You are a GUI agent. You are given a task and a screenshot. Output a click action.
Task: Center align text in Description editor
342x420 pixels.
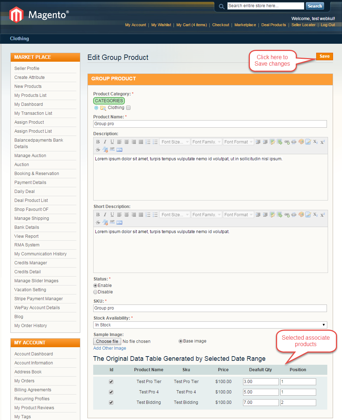[127, 142]
